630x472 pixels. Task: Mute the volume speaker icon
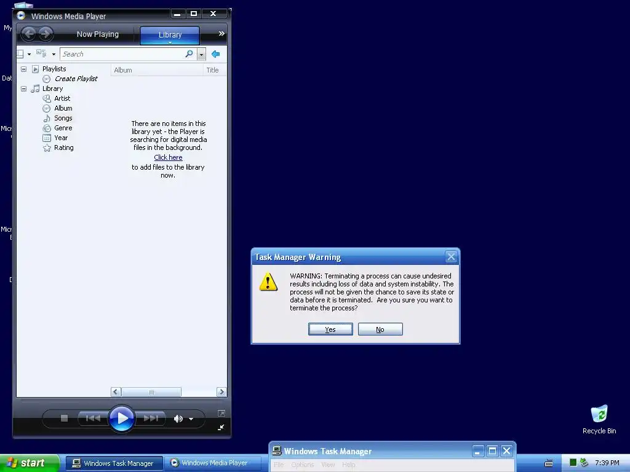pyautogui.click(x=178, y=419)
